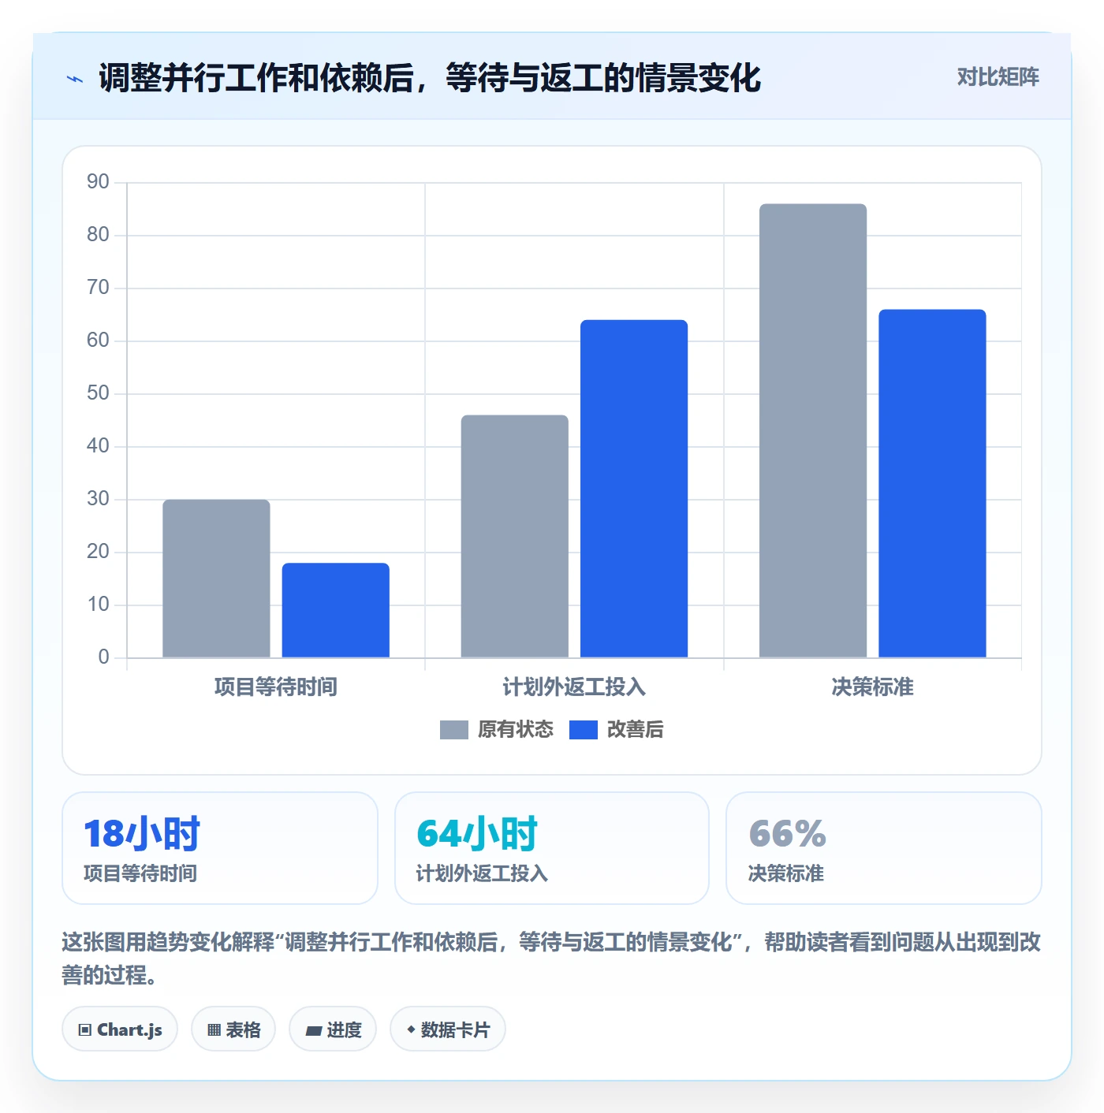The height and width of the screenshot is (1113, 1104).
Task: Click the 决策标准 x-axis label
Action: pos(873,687)
